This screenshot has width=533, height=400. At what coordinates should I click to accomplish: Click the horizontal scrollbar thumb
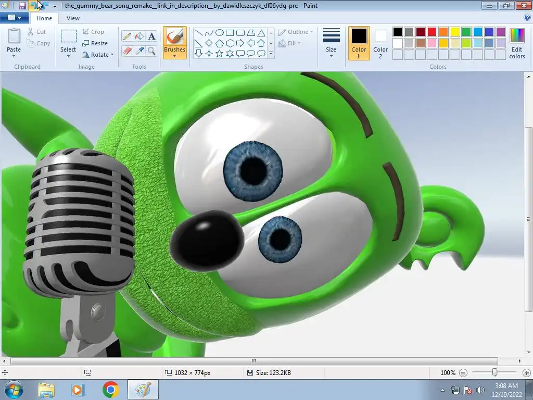point(254,361)
